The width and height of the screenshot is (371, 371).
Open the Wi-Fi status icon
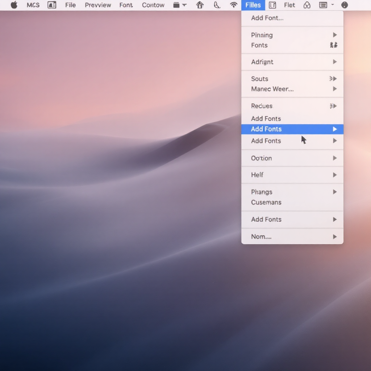tap(234, 5)
